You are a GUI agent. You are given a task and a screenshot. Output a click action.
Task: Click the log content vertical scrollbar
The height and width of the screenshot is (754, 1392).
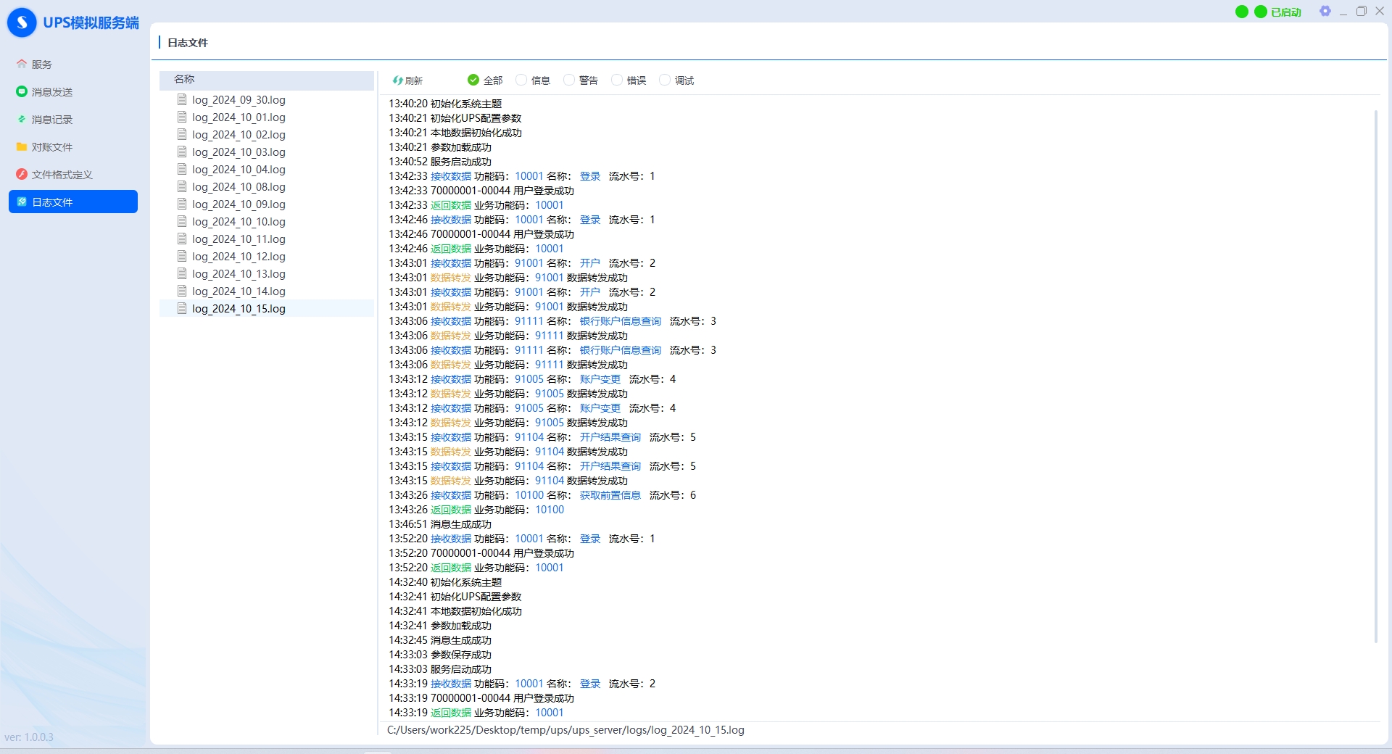coord(1375,376)
